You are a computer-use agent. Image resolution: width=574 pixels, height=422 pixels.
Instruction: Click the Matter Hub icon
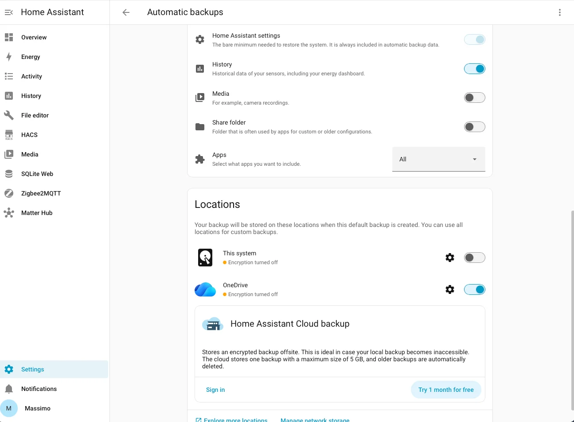(x=9, y=213)
